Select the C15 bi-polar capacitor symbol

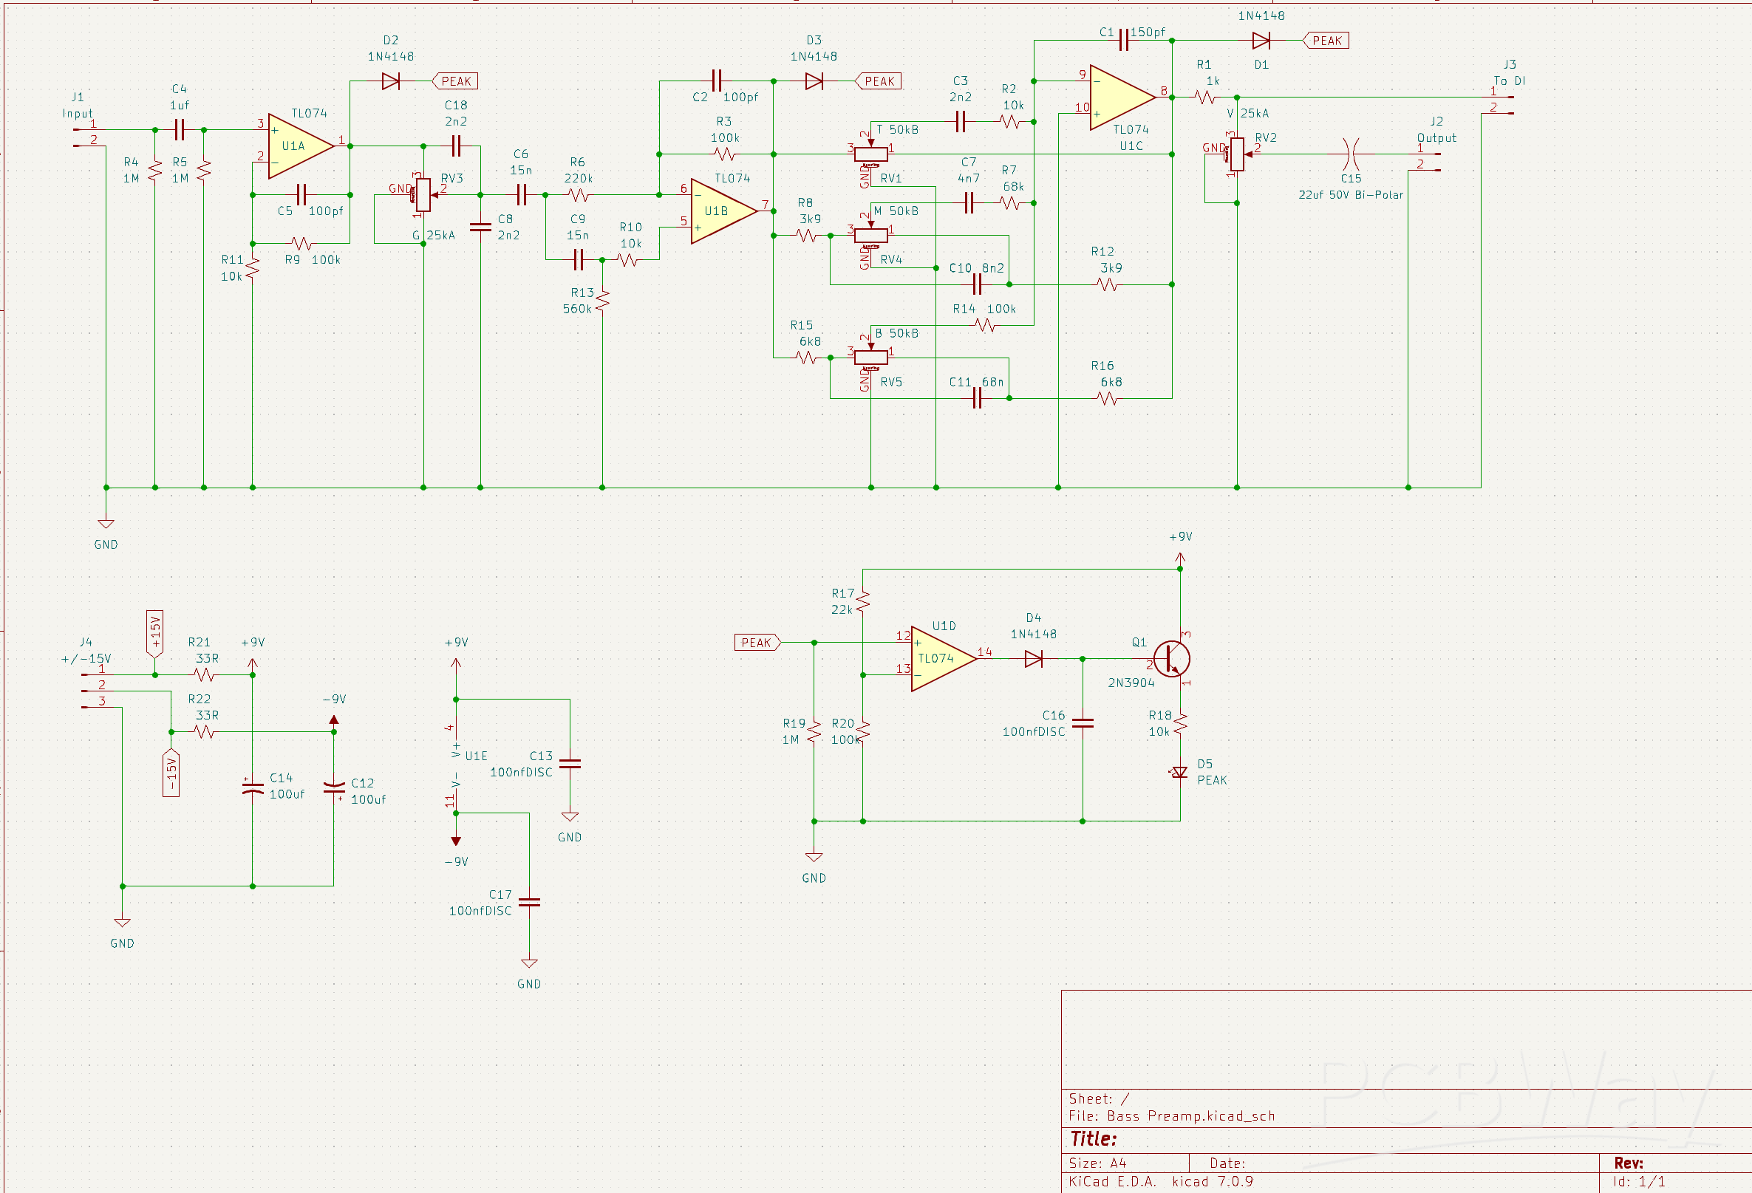pyautogui.click(x=1352, y=154)
